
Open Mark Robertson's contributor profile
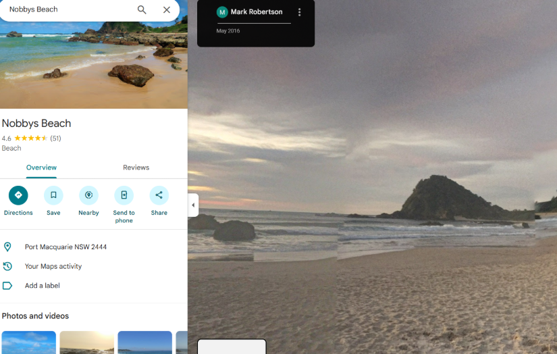(x=257, y=11)
